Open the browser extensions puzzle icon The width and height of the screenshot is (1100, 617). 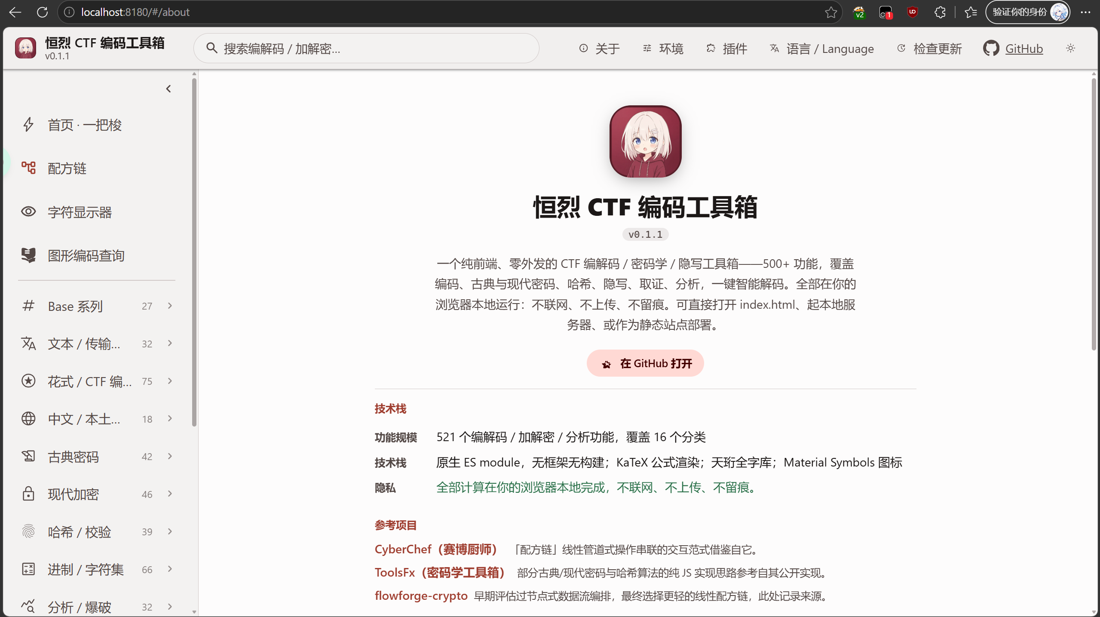tap(940, 12)
